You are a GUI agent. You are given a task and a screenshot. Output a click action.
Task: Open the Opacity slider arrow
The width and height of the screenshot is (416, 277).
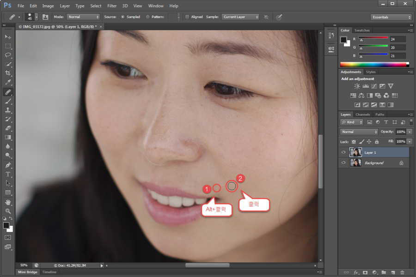point(410,132)
